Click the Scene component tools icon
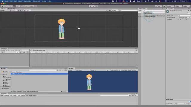This screenshot has height=107, width=191. coord(107,10)
